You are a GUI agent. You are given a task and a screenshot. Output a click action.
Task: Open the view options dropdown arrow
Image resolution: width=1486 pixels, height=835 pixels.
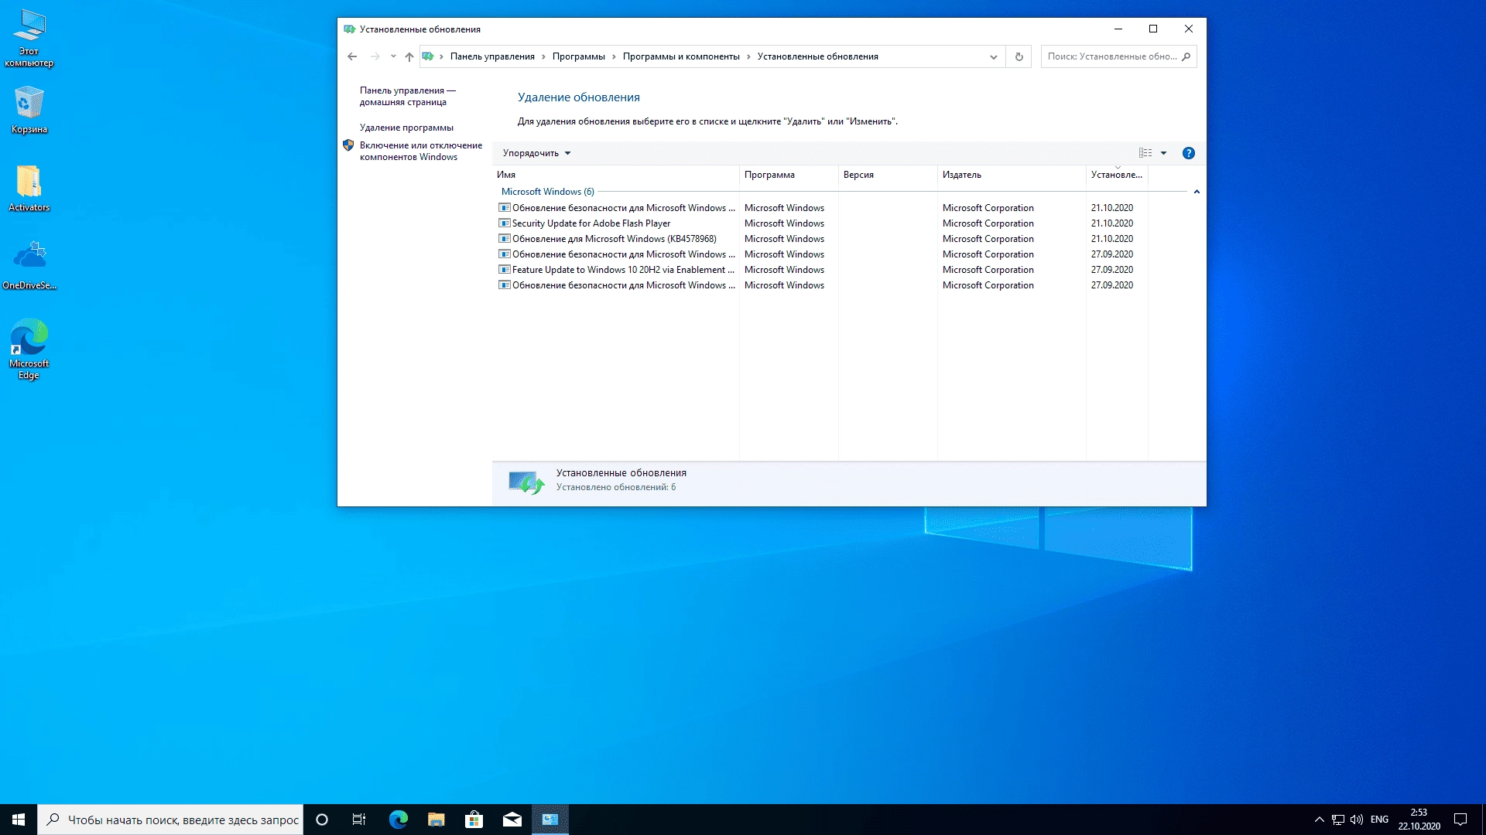point(1163,153)
